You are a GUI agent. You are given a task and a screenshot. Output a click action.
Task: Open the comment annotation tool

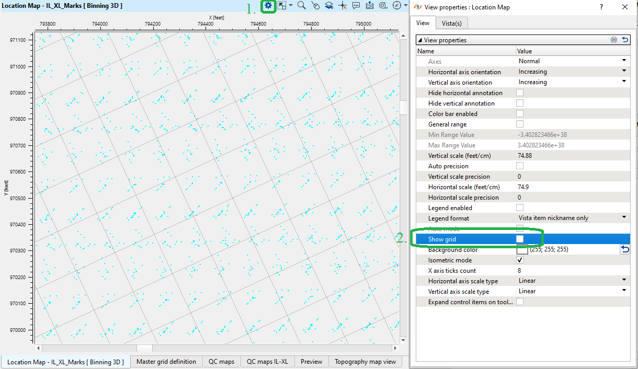click(356, 5)
